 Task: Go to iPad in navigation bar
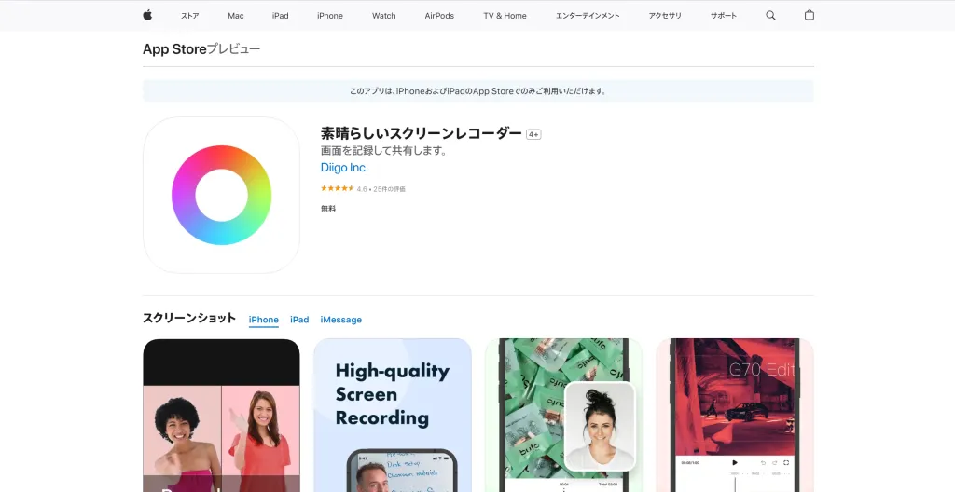[x=280, y=16]
